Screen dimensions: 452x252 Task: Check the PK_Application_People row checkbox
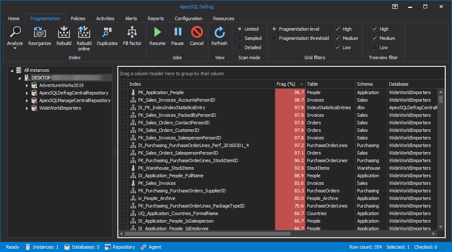[123, 92]
